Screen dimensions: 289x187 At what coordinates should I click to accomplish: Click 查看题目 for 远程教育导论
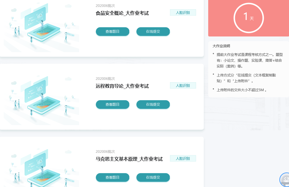click(112, 104)
